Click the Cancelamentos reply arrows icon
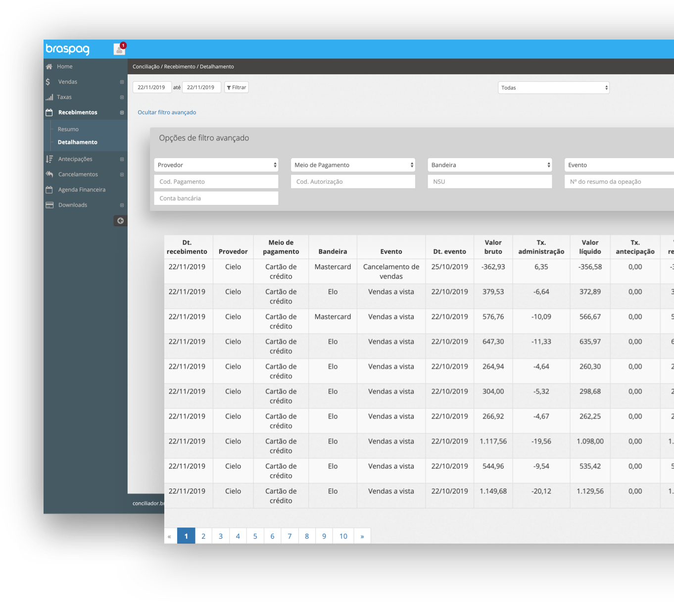 [49, 174]
